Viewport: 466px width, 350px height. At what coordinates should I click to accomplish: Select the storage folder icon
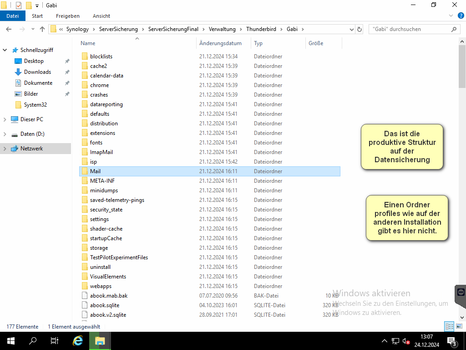pos(85,247)
